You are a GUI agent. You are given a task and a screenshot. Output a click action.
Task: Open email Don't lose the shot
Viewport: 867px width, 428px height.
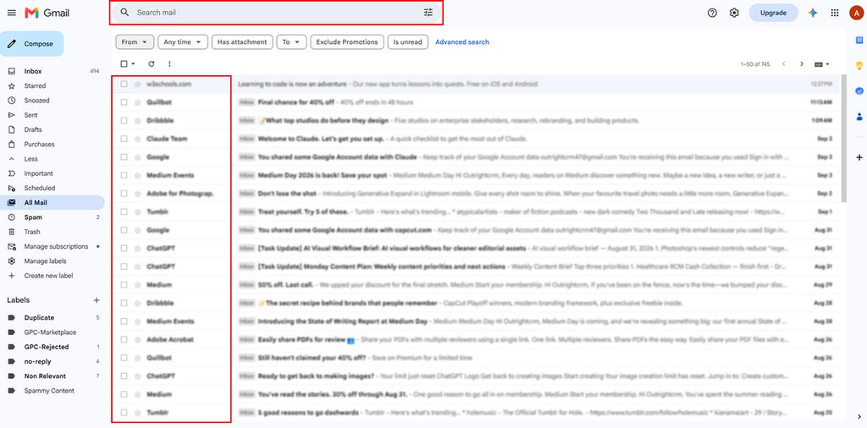click(x=476, y=194)
